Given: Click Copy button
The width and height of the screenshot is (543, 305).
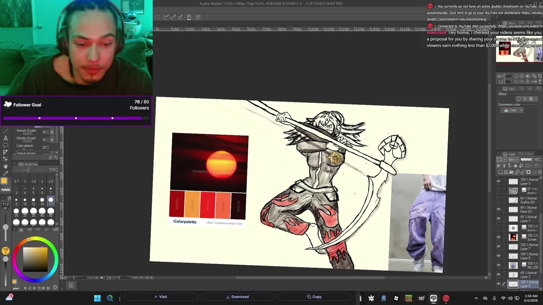Looking at the screenshot, I should 314,297.
